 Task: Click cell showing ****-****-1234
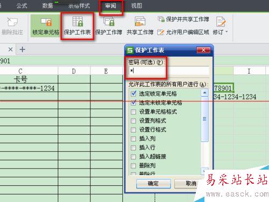(x=29, y=88)
